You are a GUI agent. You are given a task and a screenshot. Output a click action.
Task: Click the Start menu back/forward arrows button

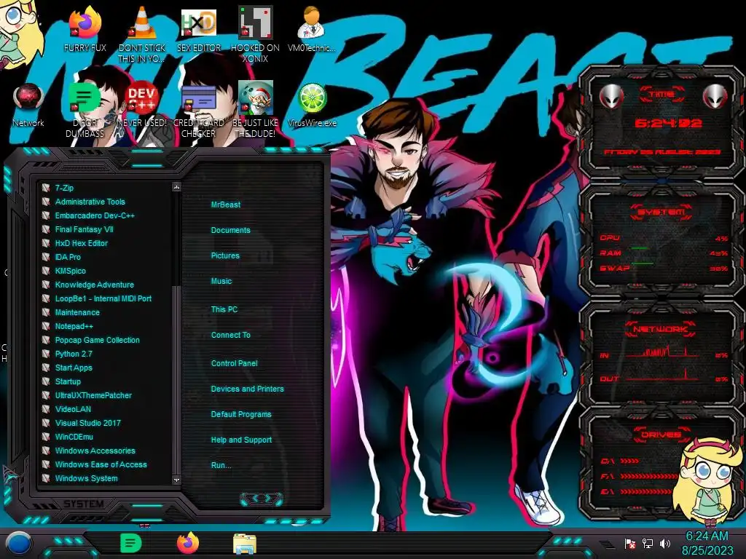tap(262, 499)
